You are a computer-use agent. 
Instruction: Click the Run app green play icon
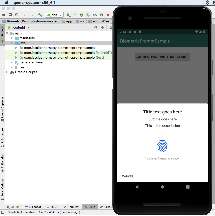[x=69, y=15]
